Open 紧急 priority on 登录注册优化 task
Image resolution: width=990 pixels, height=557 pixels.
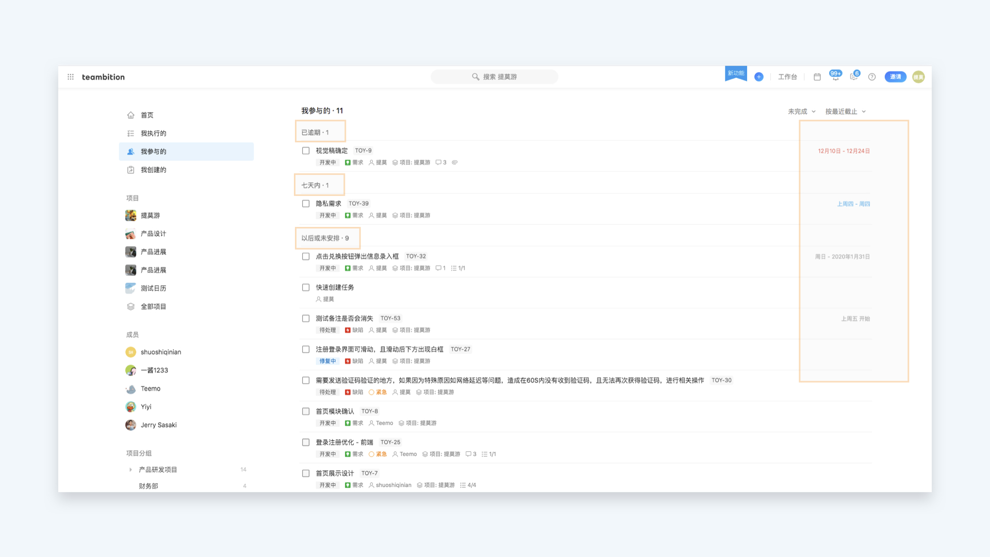(x=378, y=454)
